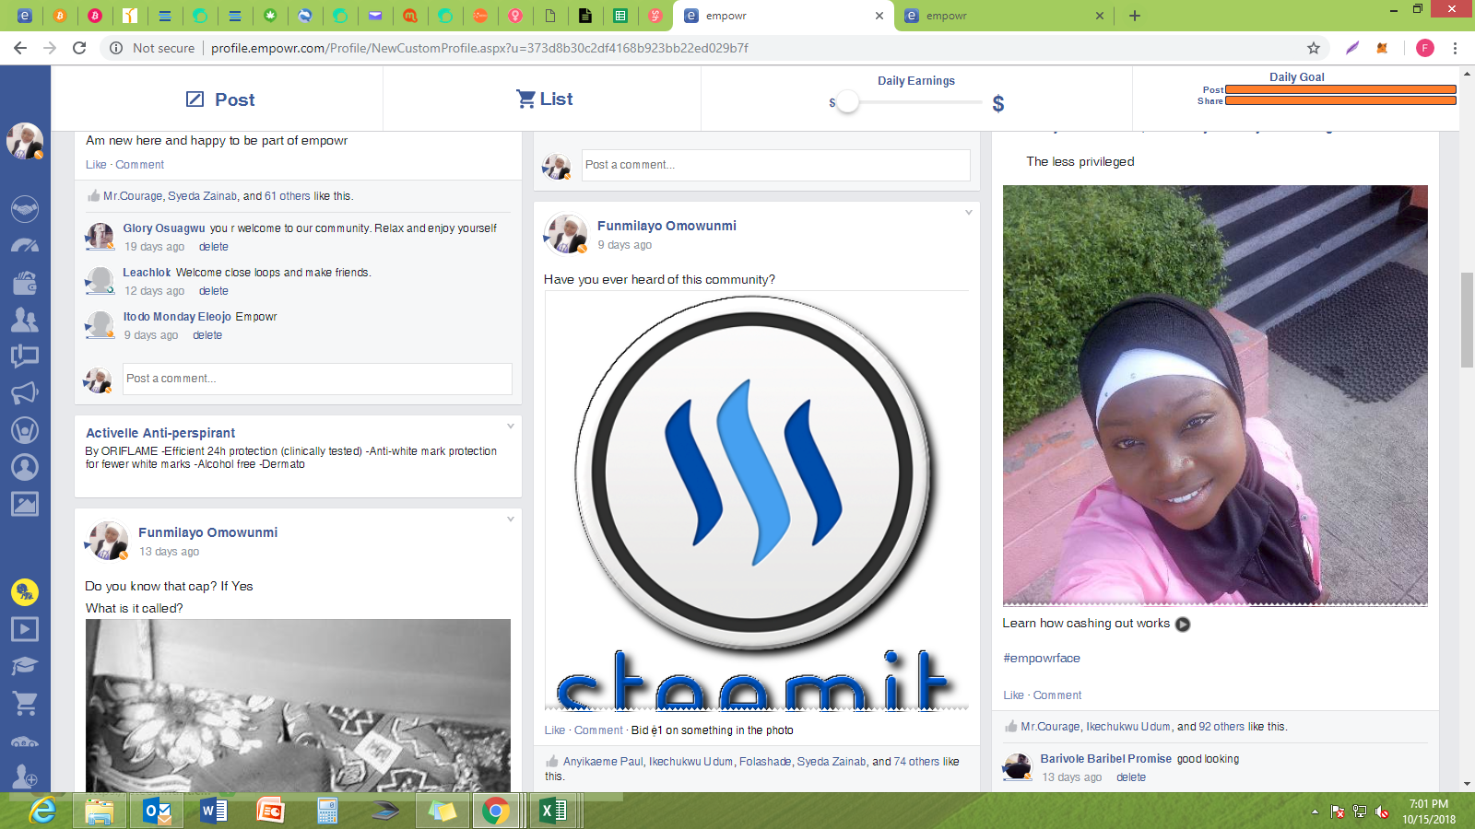Open the graduation cap icon in the sidebar

(25, 666)
